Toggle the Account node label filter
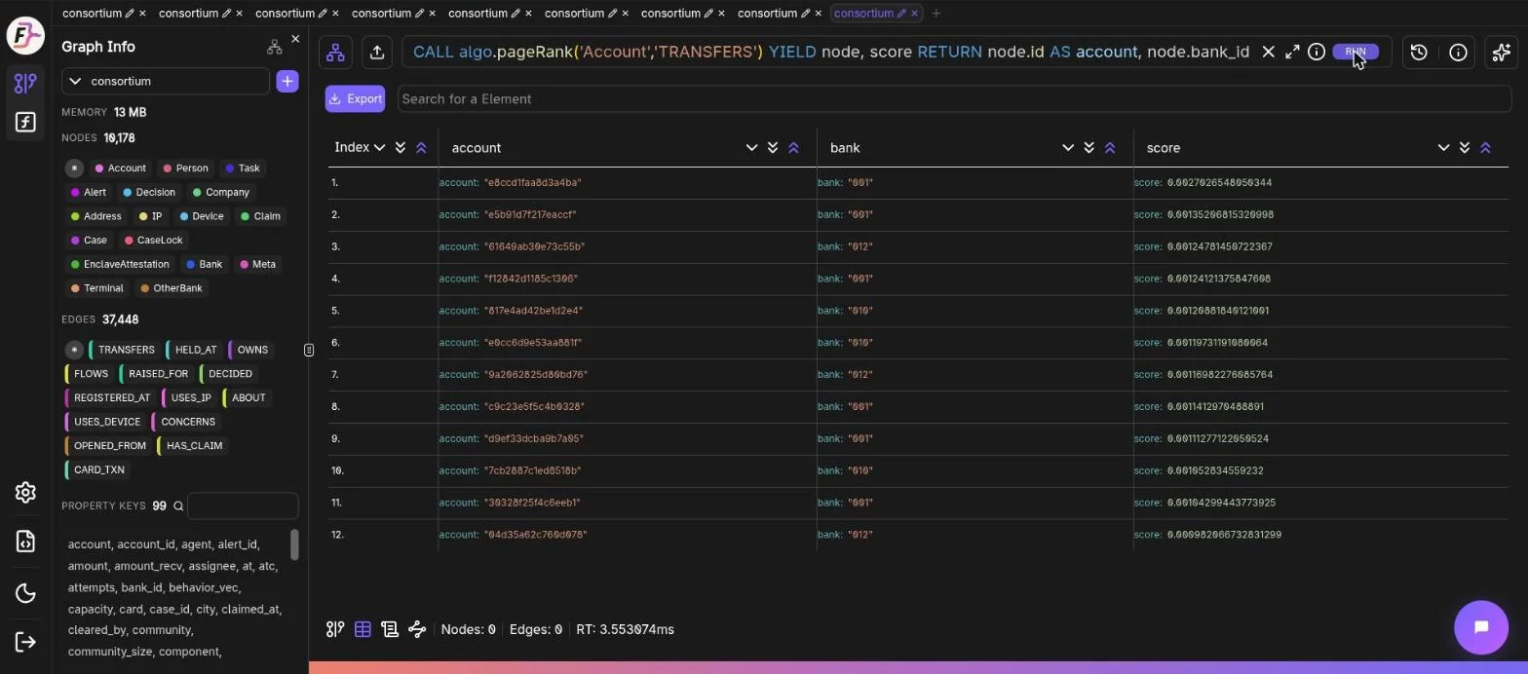This screenshot has height=674, width=1528. pos(120,168)
